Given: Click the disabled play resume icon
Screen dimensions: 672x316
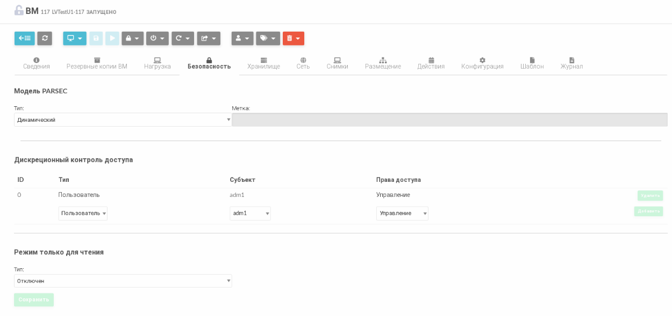Looking at the screenshot, I should coord(112,39).
